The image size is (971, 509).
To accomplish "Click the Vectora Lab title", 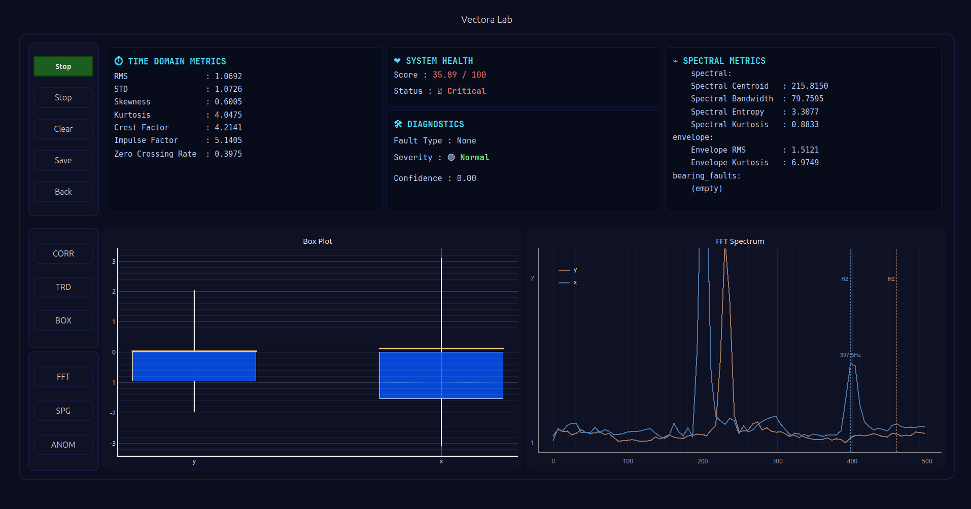I will pyautogui.click(x=487, y=20).
